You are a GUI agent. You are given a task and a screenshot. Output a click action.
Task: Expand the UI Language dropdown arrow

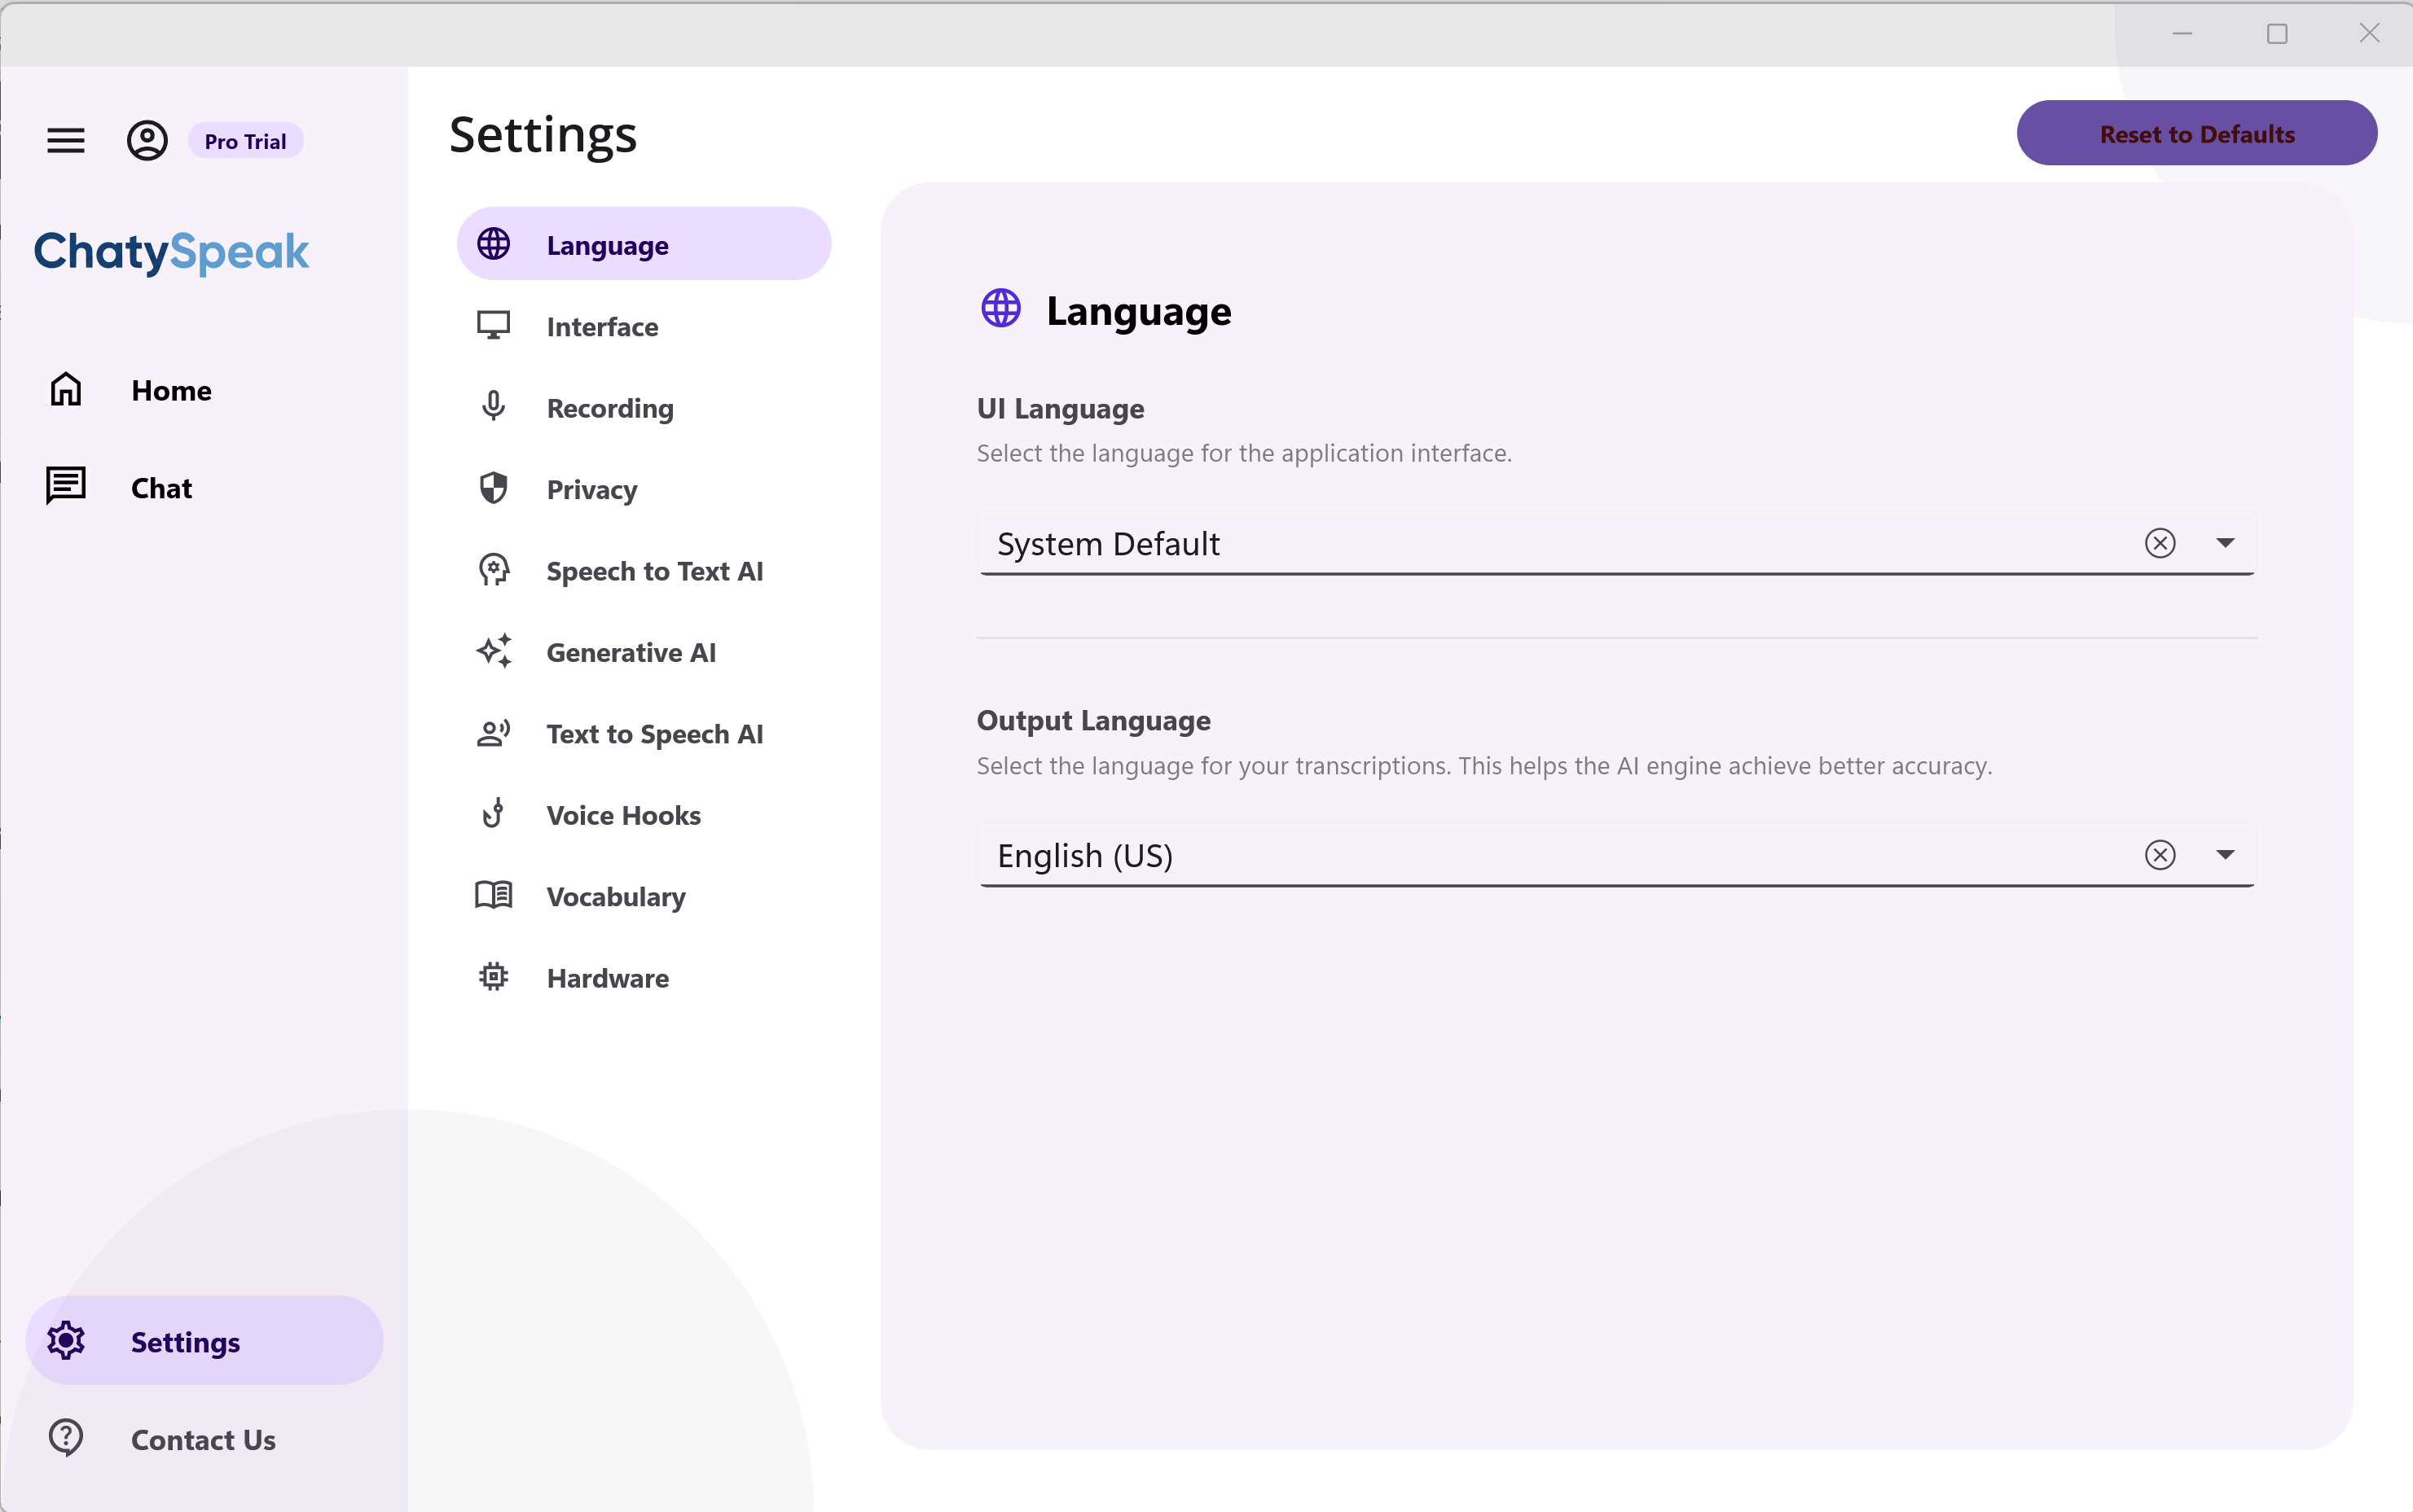click(x=2225, y=543)
